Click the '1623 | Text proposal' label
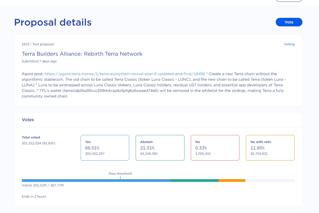Screen dimensions: 319x213 point(38,44)
